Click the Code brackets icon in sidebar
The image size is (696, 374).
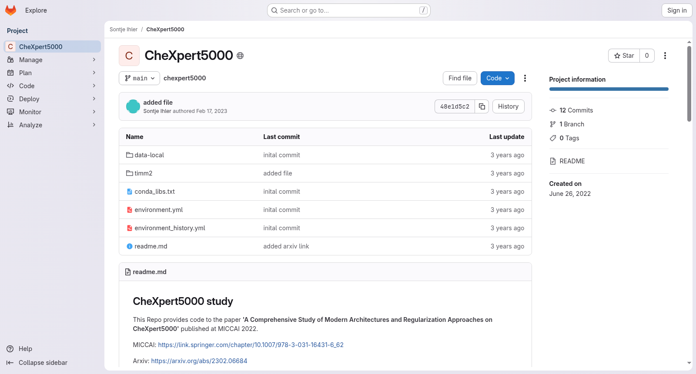pos(10,86)
